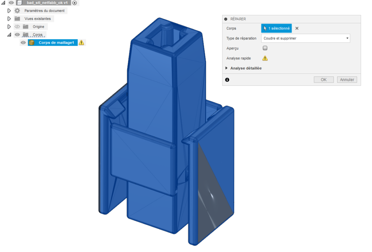Click the OK button

coord(323,80)
